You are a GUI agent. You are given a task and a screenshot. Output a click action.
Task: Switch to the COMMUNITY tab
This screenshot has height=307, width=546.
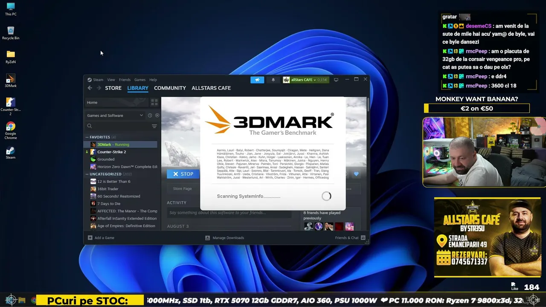pos(170,88)
